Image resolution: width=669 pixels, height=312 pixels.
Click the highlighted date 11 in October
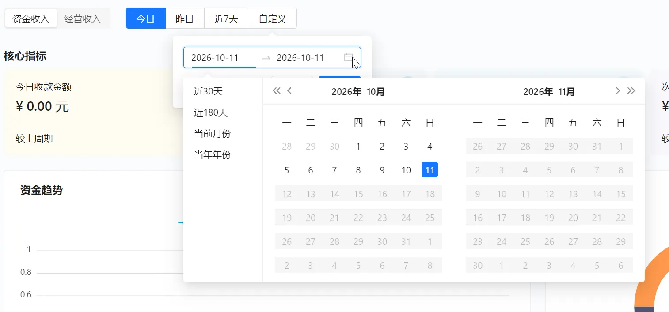(430, 170)
